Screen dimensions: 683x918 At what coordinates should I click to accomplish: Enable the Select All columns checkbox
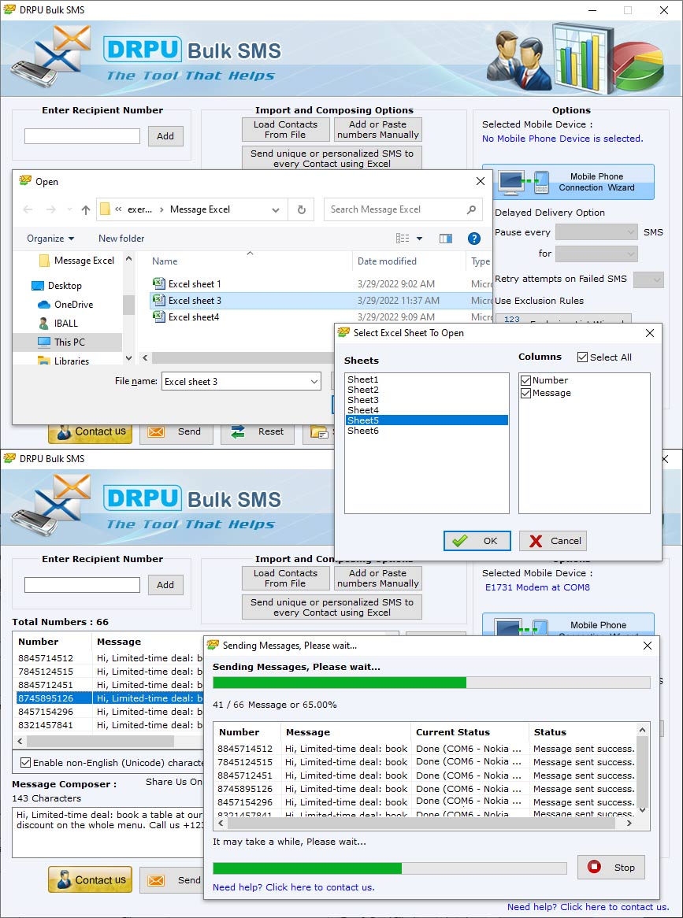[582, 357]
